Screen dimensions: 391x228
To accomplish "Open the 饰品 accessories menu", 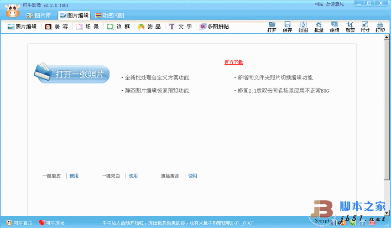I will tap(149, 26).
